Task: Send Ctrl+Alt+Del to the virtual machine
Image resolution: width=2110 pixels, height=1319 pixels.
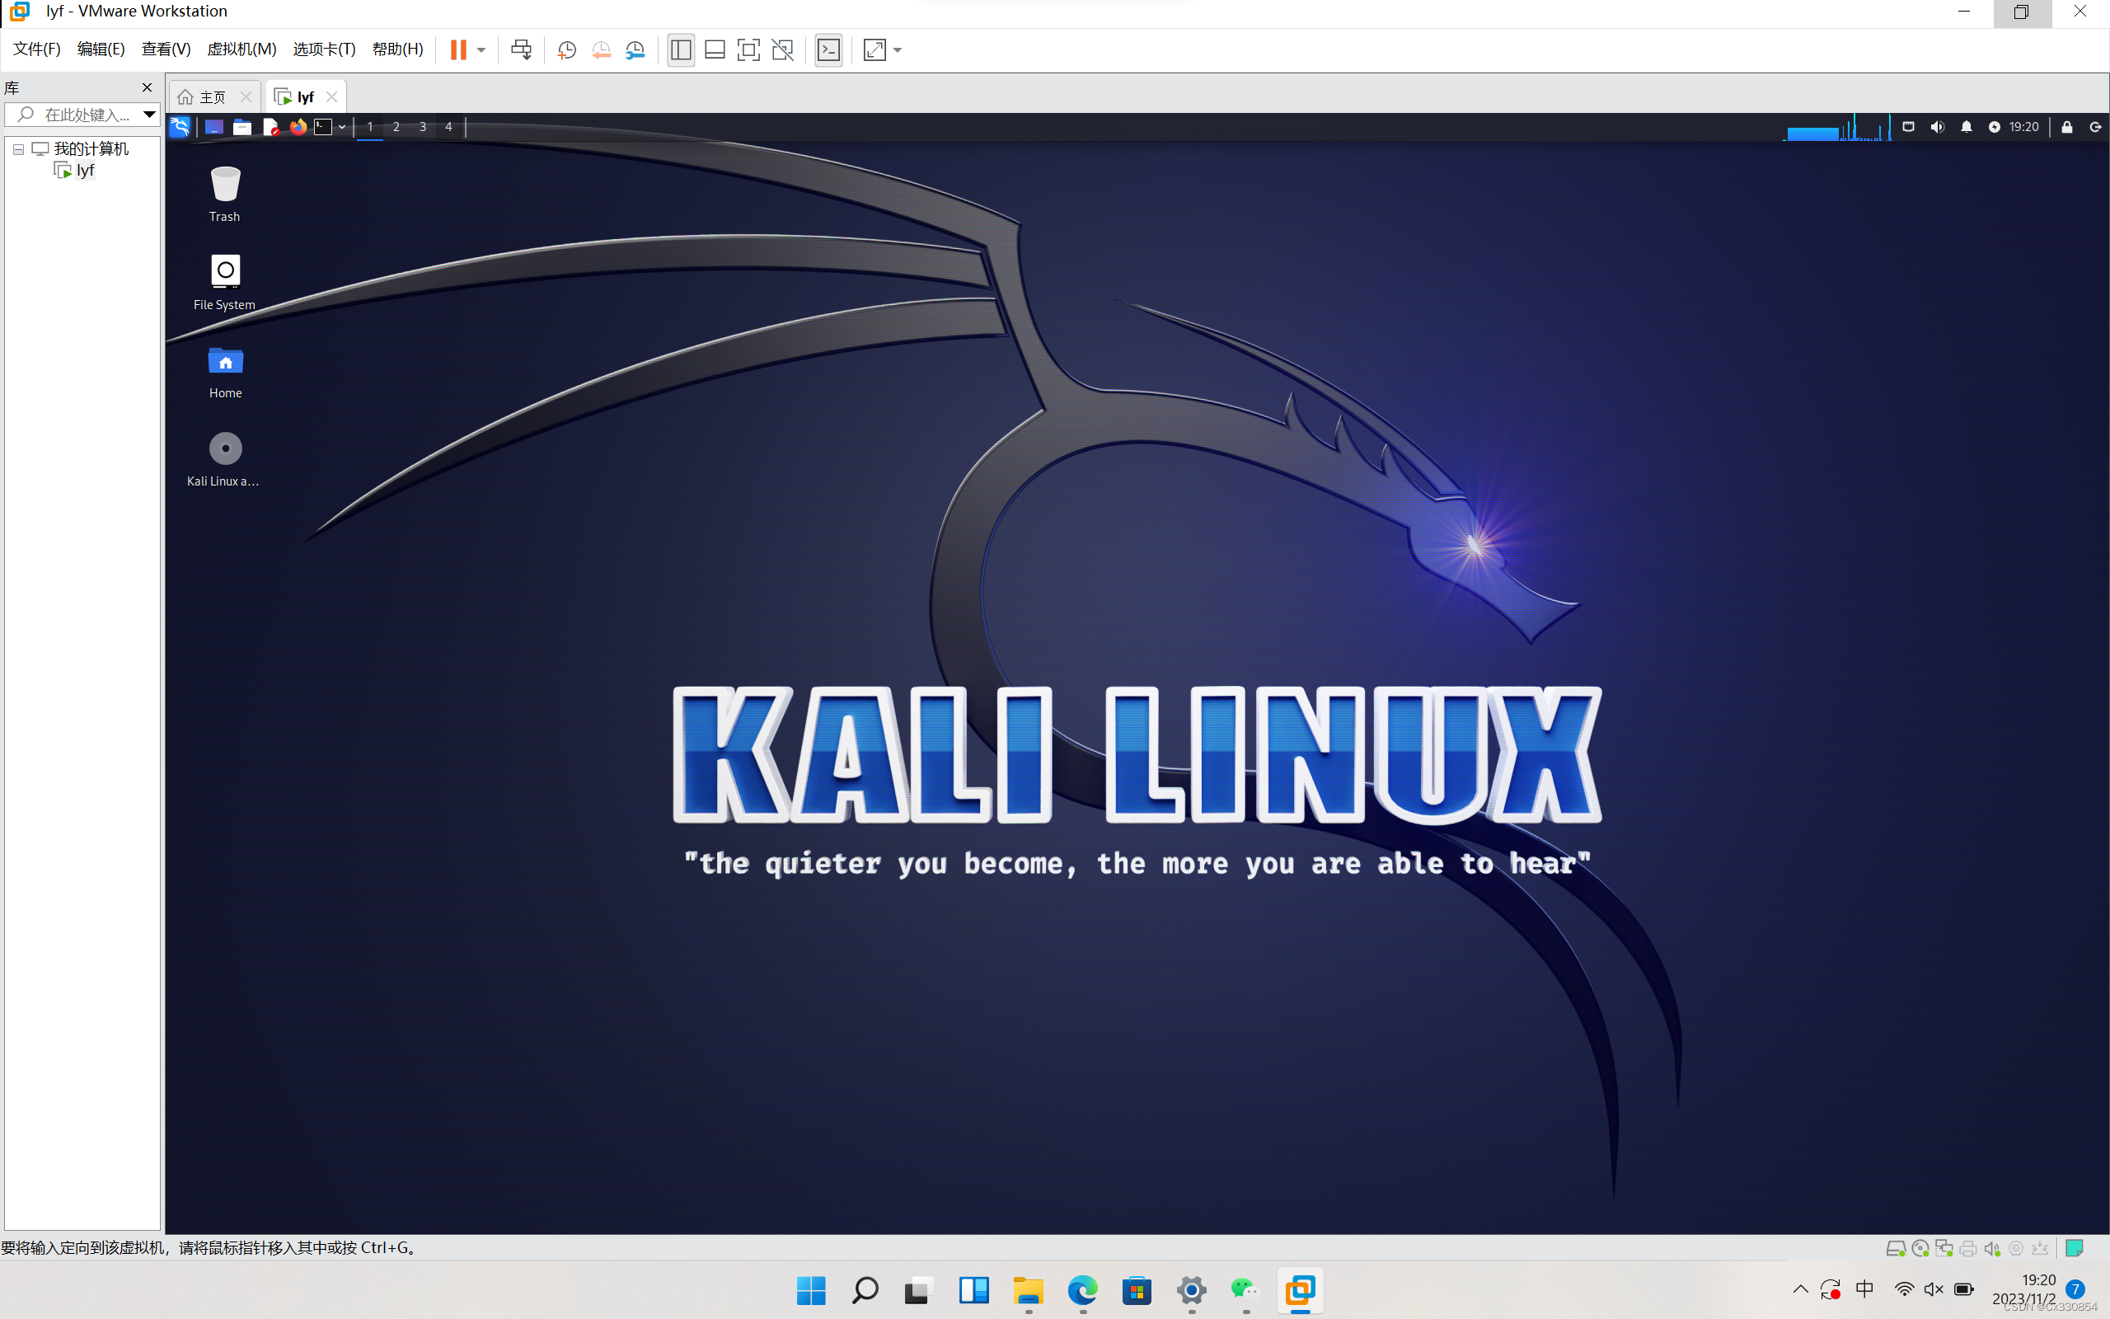Action: [x=522, y=49]
